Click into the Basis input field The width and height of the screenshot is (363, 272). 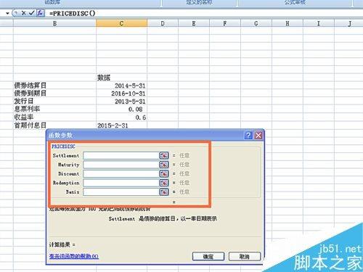point(121,192)
